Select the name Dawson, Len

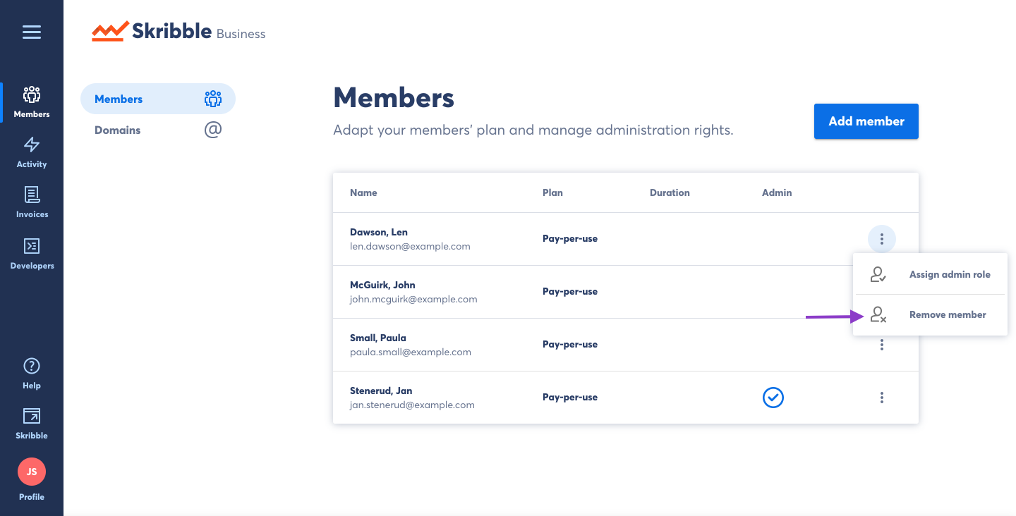click(x=379, y=232)
